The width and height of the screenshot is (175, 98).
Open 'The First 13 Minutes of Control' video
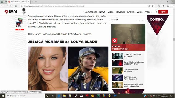pos(128,56)
